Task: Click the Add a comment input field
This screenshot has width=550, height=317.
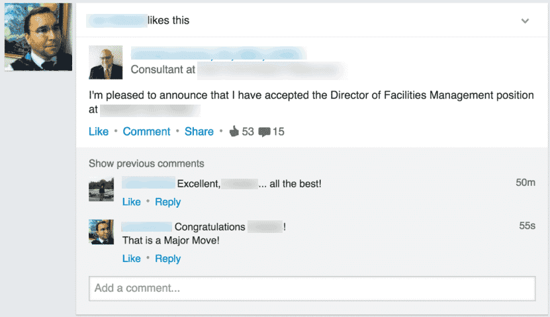Action: pyautogui.click(x=312, y=289)
